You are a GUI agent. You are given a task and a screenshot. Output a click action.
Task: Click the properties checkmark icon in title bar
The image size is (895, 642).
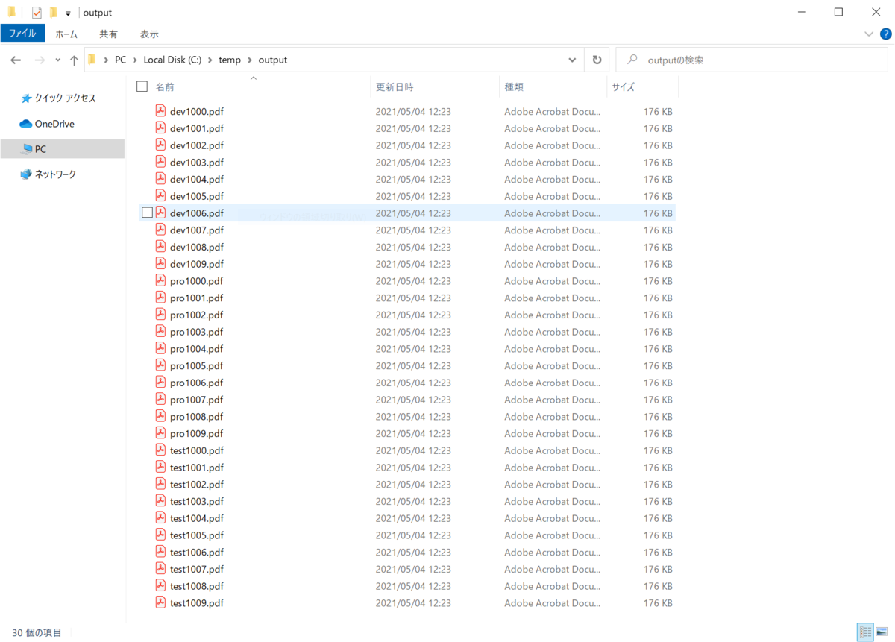pos(37,12)
